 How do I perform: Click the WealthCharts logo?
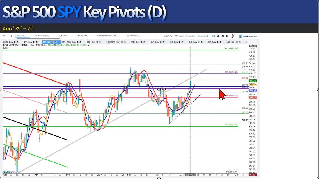click(x=248, y=36)
